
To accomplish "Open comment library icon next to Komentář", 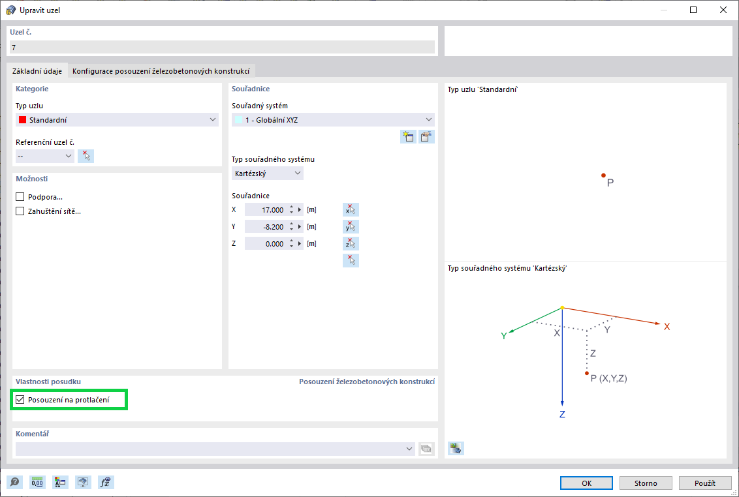I will point(426,449).
